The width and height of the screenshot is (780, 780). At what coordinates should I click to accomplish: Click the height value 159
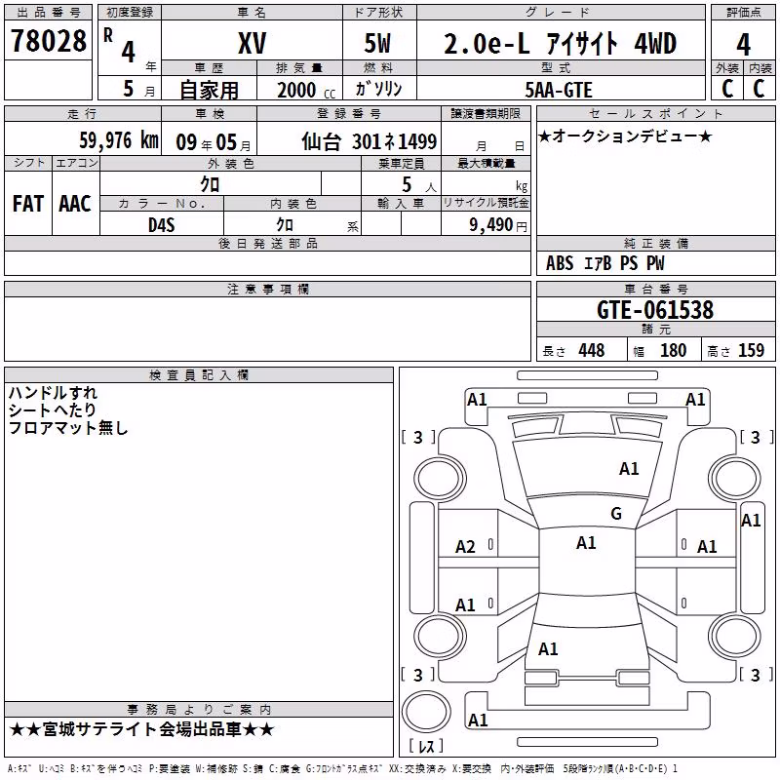click(x=751, y=350)
